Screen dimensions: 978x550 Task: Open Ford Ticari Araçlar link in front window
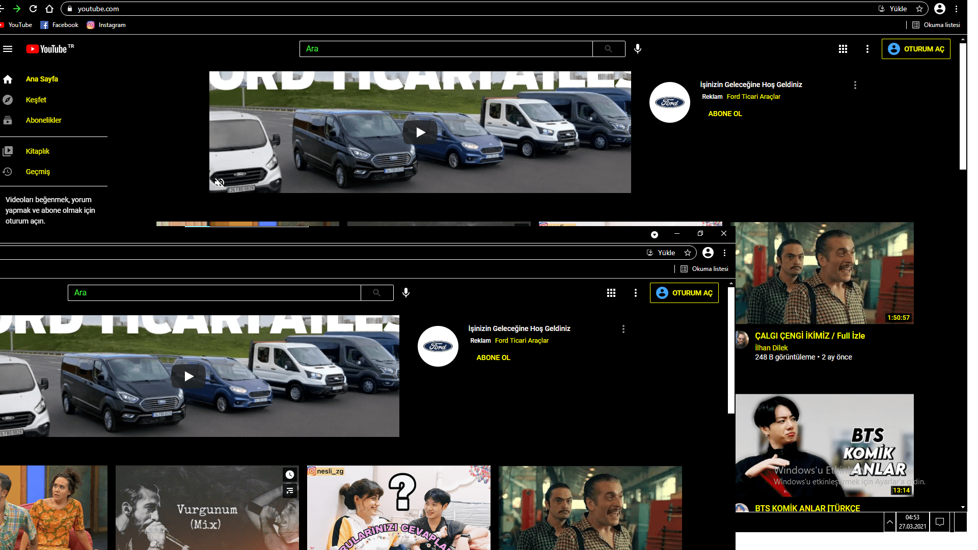[522, 341]
